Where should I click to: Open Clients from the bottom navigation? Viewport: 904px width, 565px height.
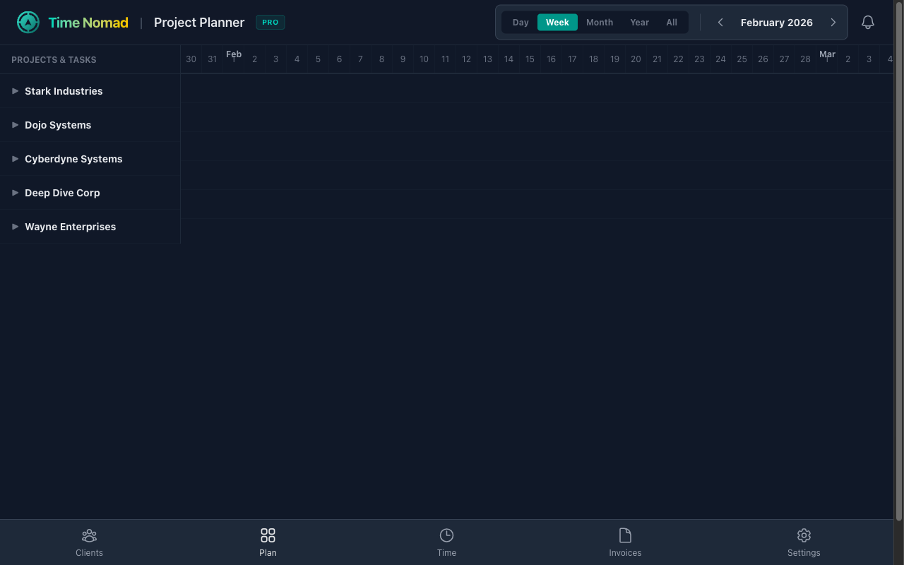[89, 542]
